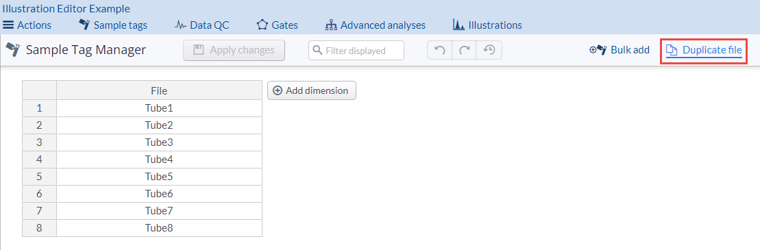Image resolution: width=760 pixels, height=250 pixels.
Task: Open the Advanced analyses menu
Action: [376, 25]
